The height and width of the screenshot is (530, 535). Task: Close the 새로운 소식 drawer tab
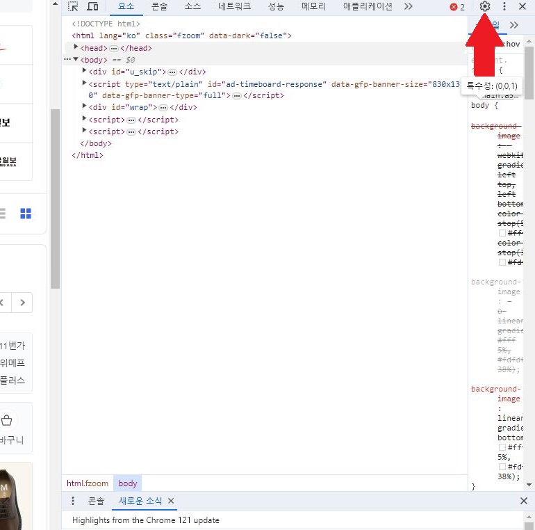[x=171, y=501]
